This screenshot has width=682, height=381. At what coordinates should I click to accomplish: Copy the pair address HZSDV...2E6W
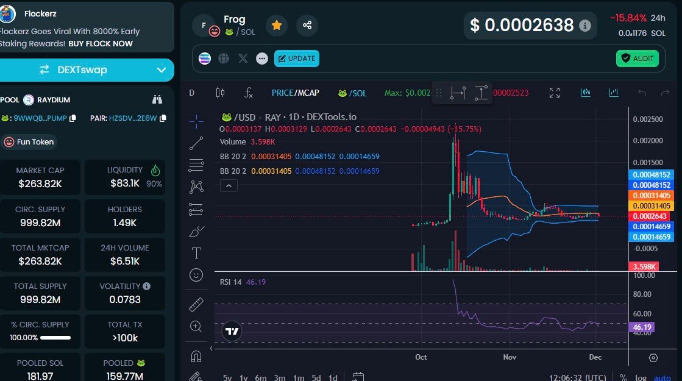pyautogui.click(x=163, y=118)
